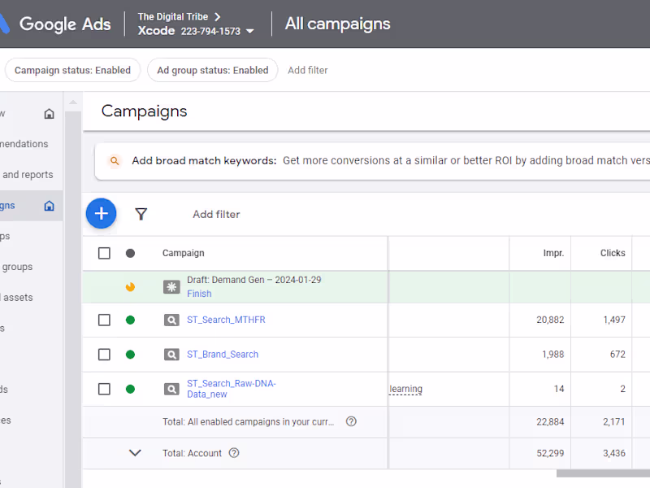Screen dimensions: 650x488
Task: Open insights and reports in sidebar
Action: click(x=28, y=175)
